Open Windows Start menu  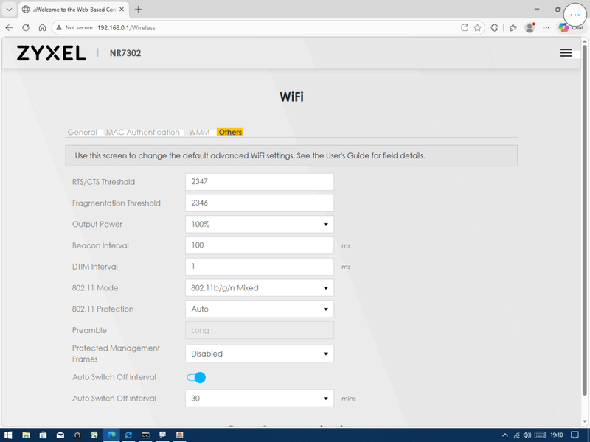pyautogui.click(x=8, y=435)
